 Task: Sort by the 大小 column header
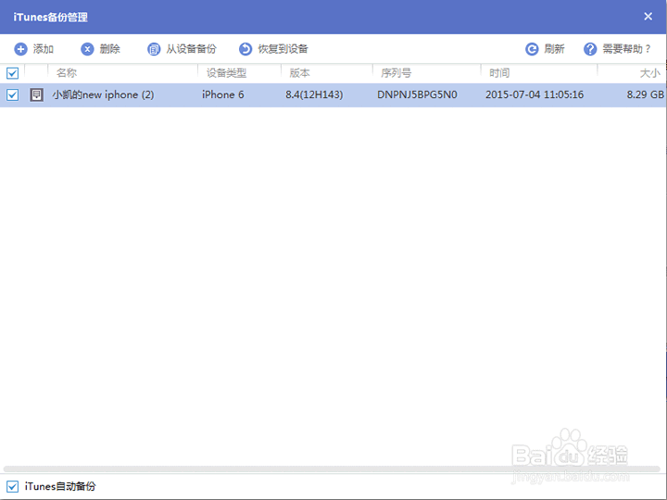point(650,73)
